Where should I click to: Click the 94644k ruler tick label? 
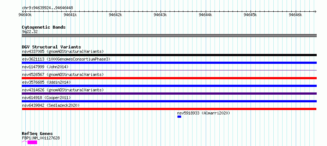pyautogui.click(x=205, y=15)
